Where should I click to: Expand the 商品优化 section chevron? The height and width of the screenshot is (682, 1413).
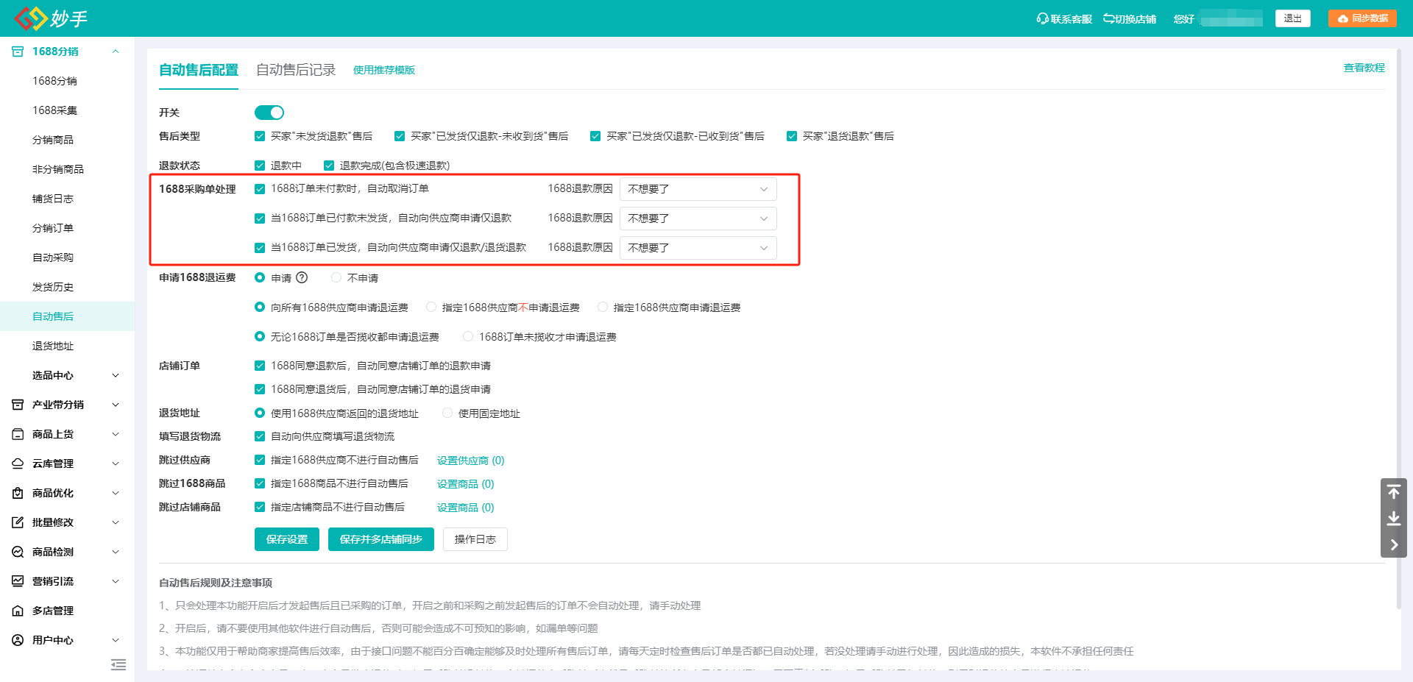(116, 493)
